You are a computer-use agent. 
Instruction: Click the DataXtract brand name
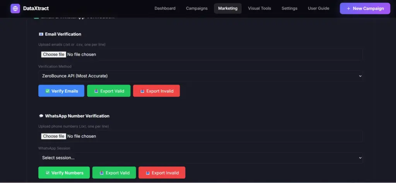tap(36, 9)
